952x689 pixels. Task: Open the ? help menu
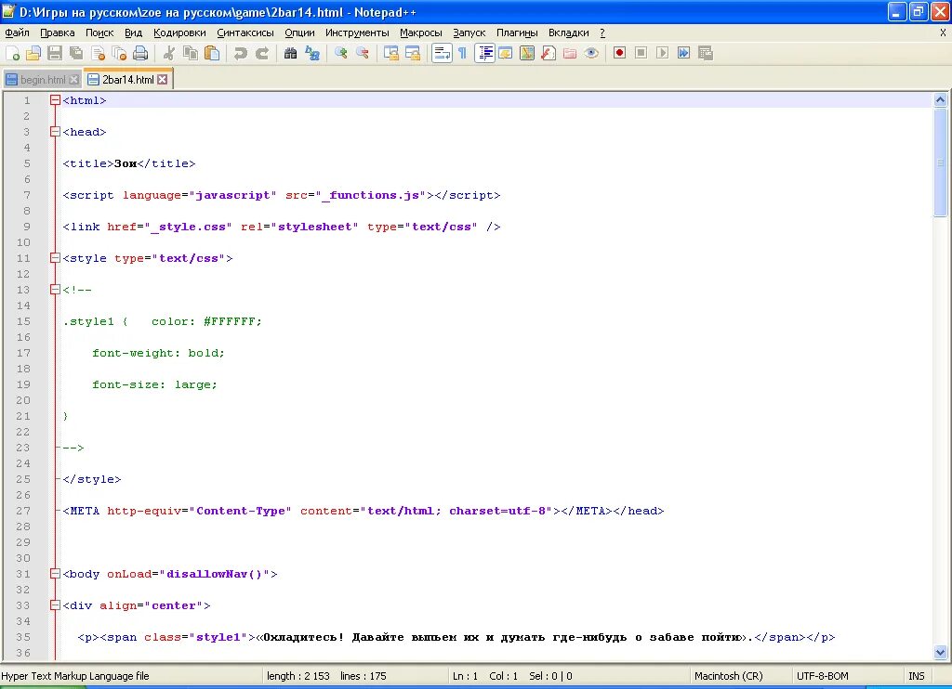click(602, 32)
